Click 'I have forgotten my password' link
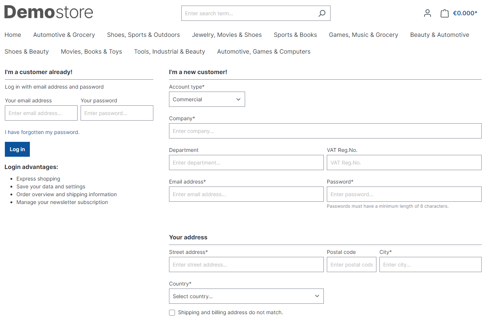Image resolution: width=485 pixels, height=322 pixels. [x=42, y=132]
